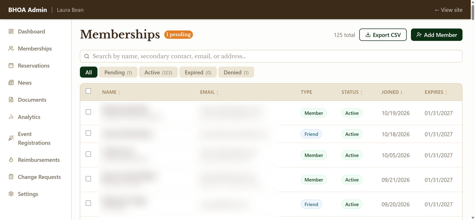
Task: Click the BHOA Admin title
Action: [x=28, y=10]
